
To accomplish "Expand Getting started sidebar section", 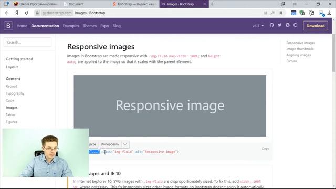I will pyautogui.click(x=19, y=59).
